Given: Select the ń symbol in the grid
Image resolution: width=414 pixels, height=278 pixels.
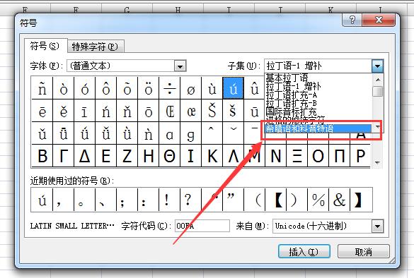Looking at the screenshot, I should (x=106, y=111).
